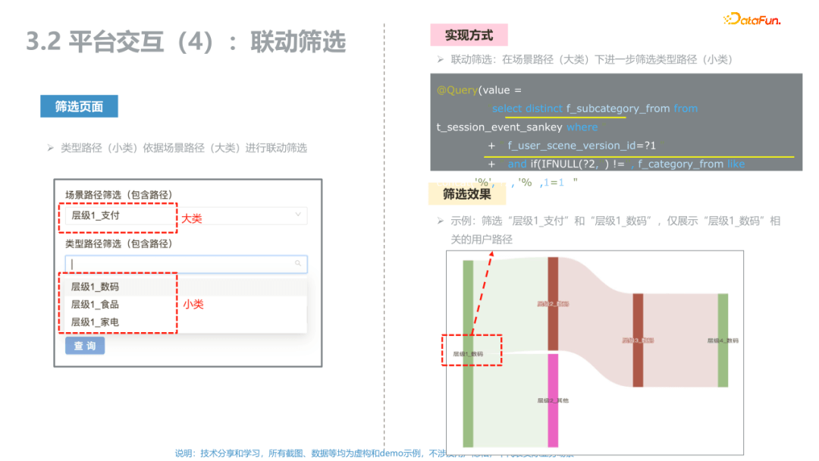Click the 层级4_数码 Sankey node label
This screenshot has width=819, height=461.
pos(723,340)
